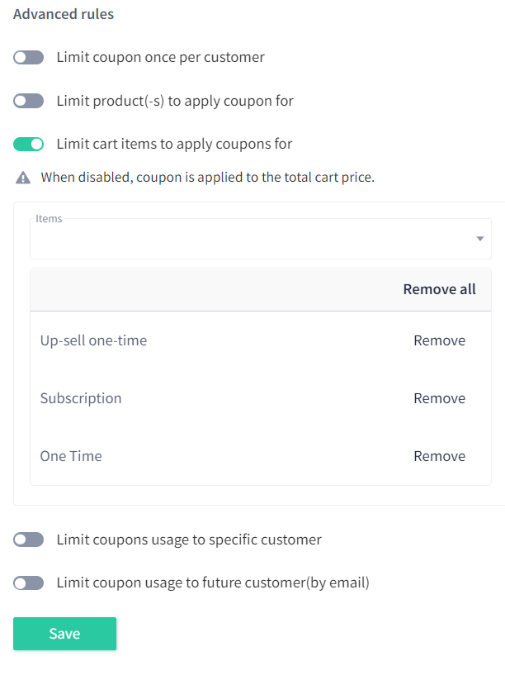
Task: Turn on Limit product(-s) to apply coupon toggle
Action: pos(29,101)
